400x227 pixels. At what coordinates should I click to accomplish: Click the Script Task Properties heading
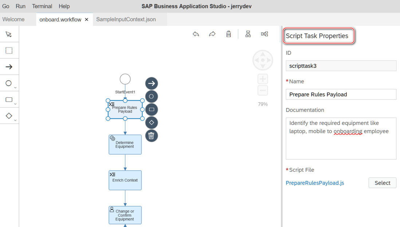pos(317,36)
